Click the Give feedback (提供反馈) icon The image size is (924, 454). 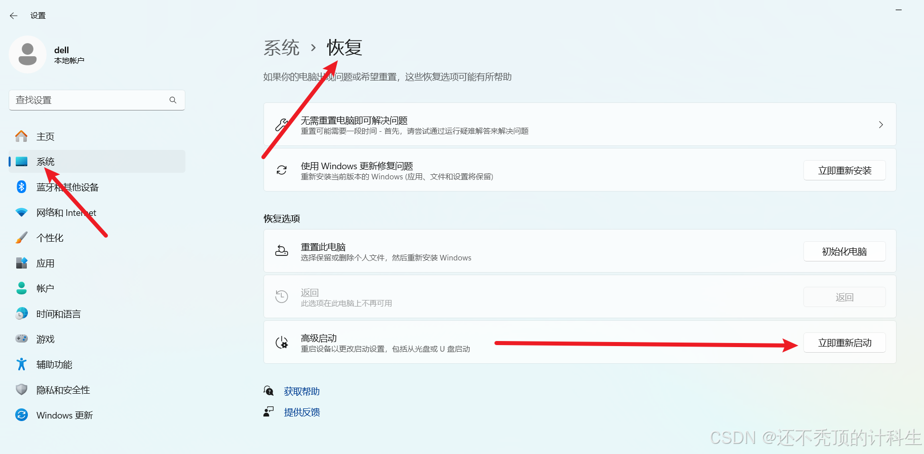(268, 411)
